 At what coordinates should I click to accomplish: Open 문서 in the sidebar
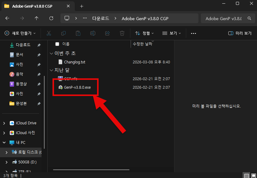20,55
